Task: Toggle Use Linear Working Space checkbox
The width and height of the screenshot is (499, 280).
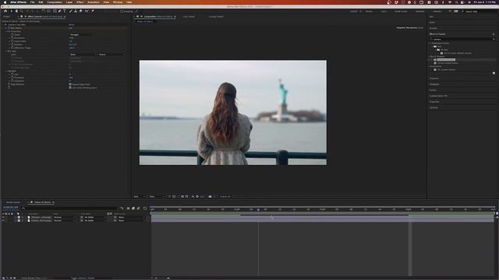Action: pos(70,88)
